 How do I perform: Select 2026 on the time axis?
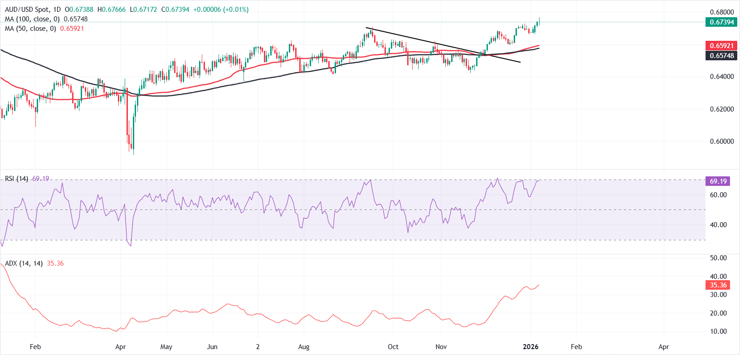tap(531, 347)
